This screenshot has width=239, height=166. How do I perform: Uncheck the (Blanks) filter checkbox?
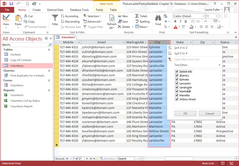click(177, 75)
